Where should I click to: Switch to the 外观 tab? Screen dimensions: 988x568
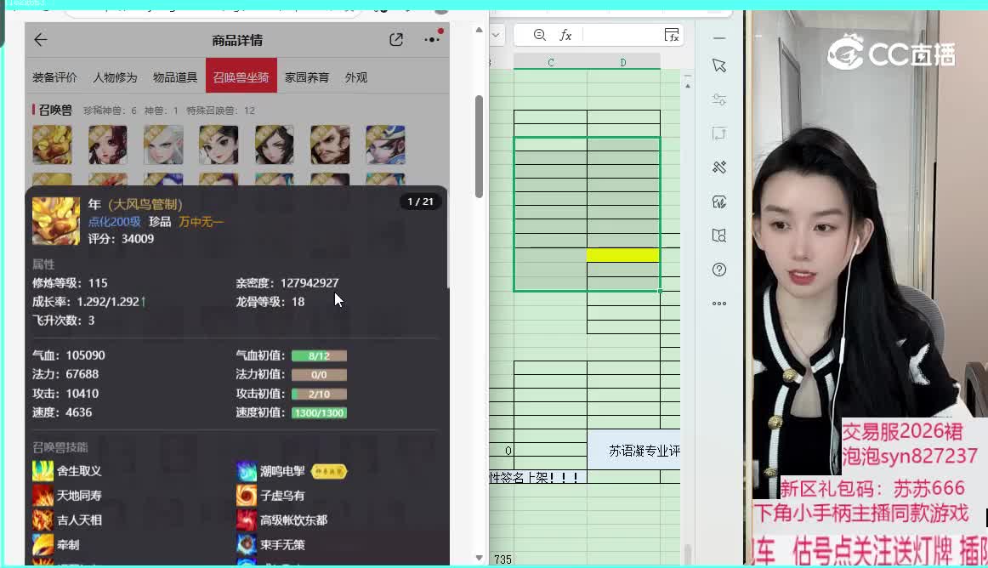click(x=356, y=77)
